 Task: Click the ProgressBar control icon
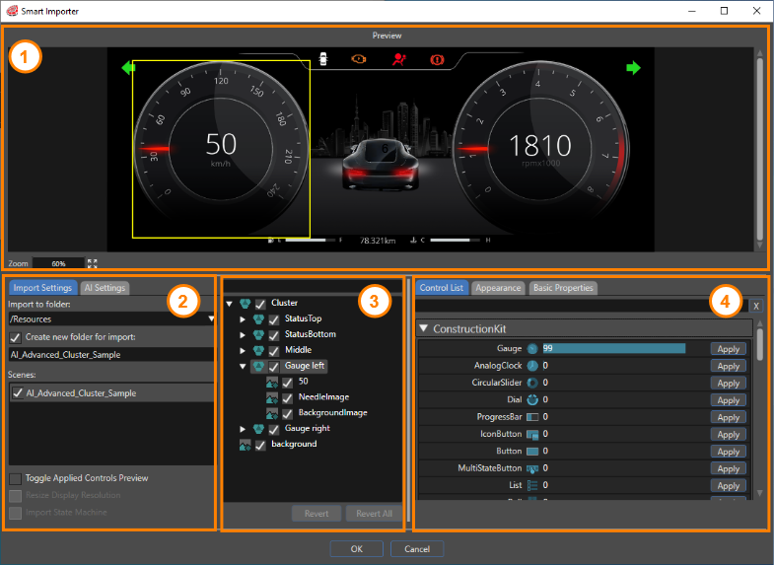tap(532, 417)
